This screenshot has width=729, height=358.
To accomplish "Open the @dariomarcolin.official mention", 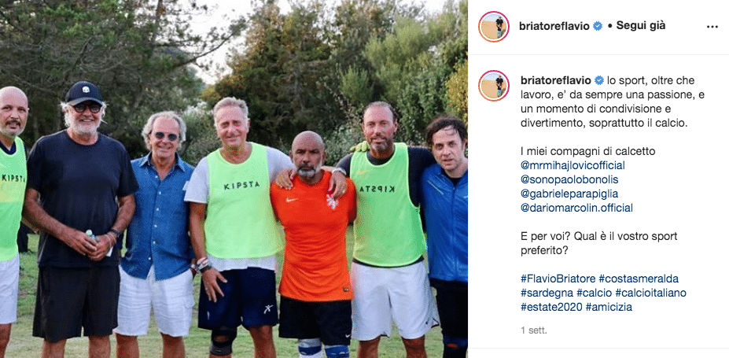I will (577, 208).
